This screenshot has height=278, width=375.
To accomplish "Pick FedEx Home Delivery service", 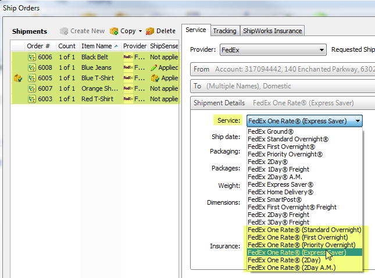I will [281, 192].
